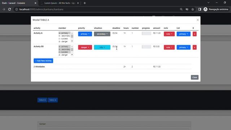Image resolution: width=231 pixels, height=130 pixels.
Task: Click the zoom magnifier icon in address bar
Action: click(x=181, y=9)
